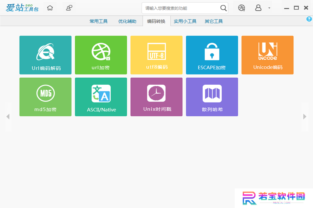The image size is (313, 208).
Task: Click the 爱站 seo工具包 logo
Action: coord(22,8)
